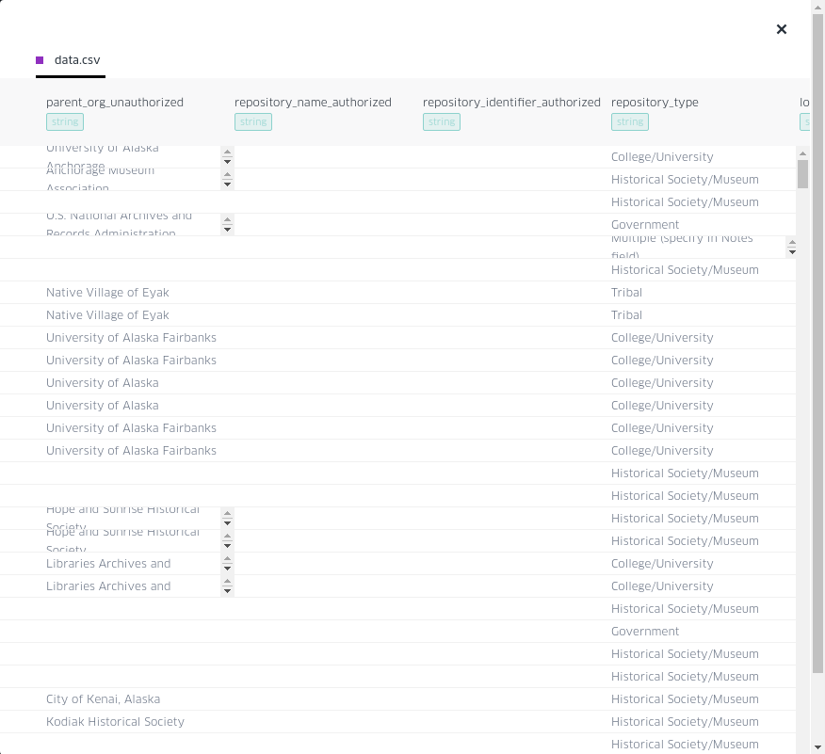The image size is (825, 754).
Task: Select the Kodiak Historical Society cell
Action: [x=115, y=721]
